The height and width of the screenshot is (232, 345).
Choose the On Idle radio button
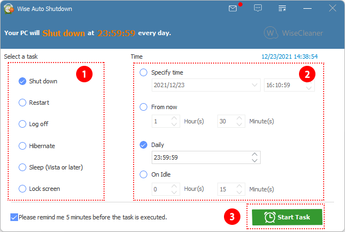[143, 174]
